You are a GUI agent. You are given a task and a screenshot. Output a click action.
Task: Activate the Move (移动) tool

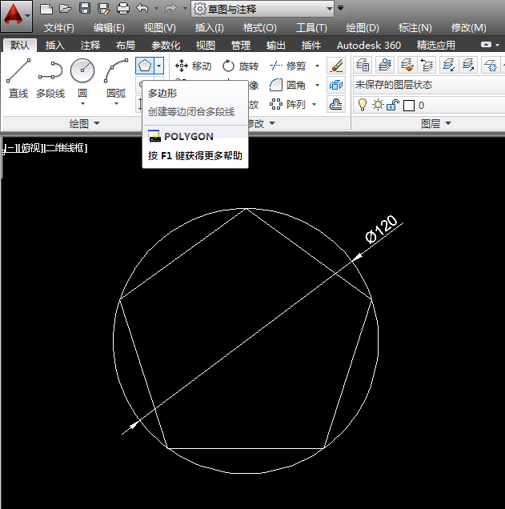(194, 66)
